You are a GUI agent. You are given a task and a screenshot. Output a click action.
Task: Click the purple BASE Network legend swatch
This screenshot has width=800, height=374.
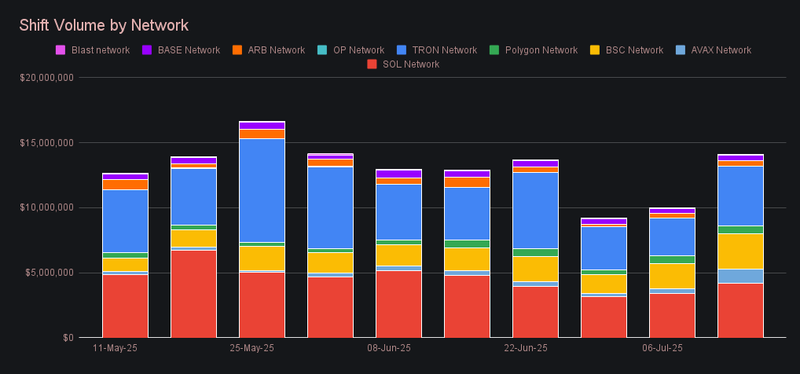(x=147, y=50)
